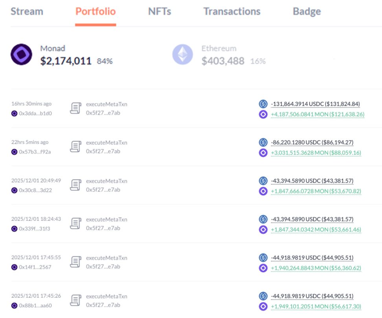382x318 pixels.
Task: Click USDC coin icon in 17:45:26 row
Action: [x=263, y=296]
